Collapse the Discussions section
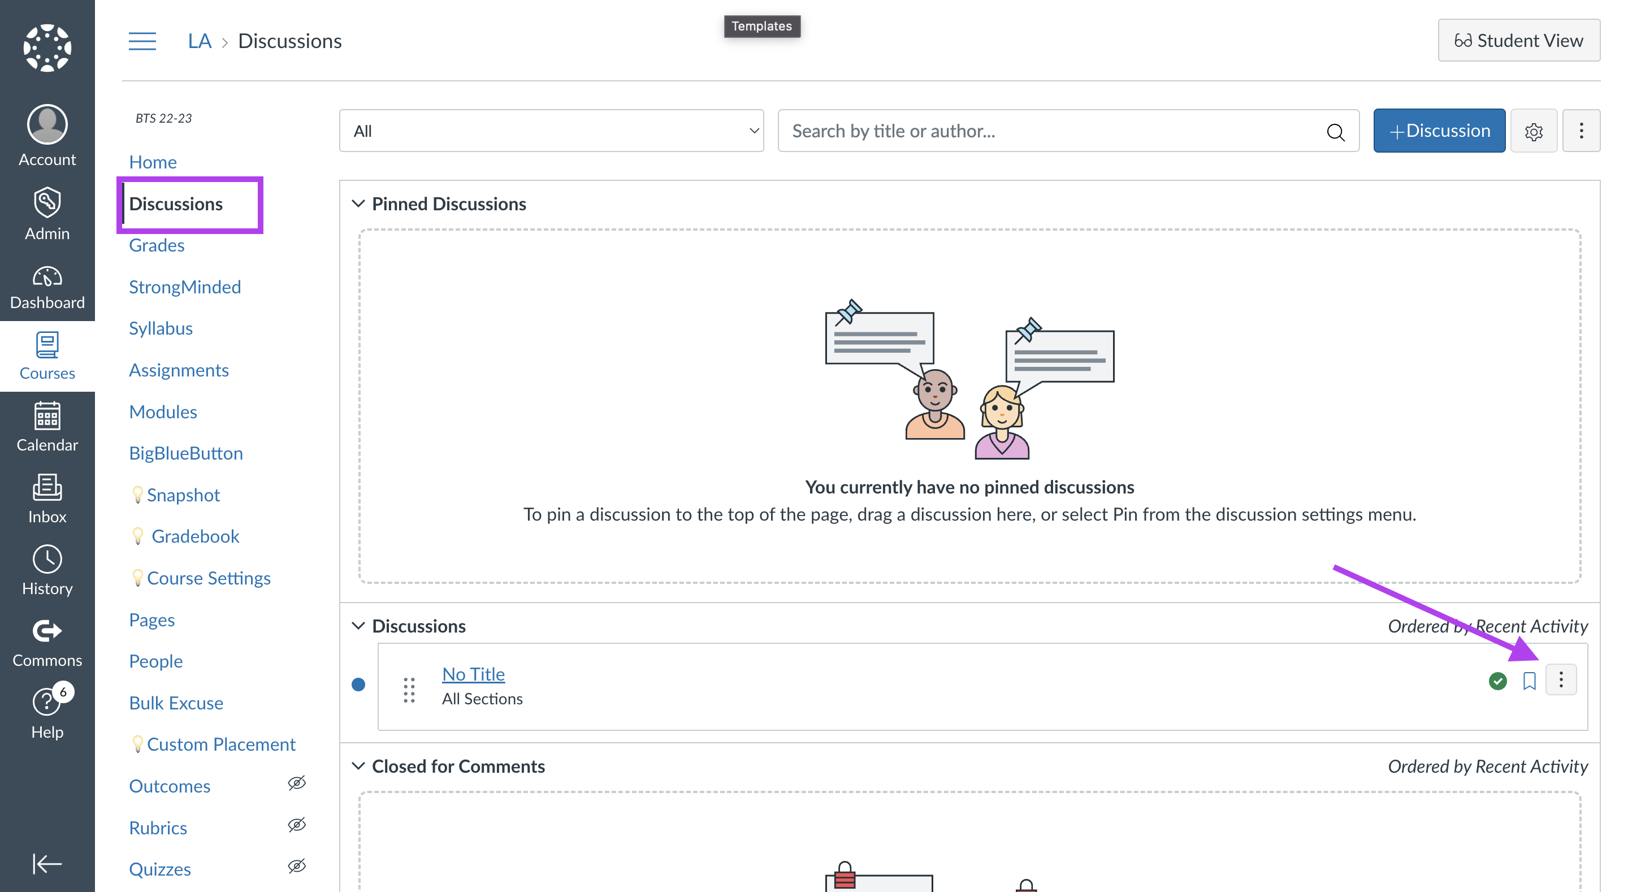Viewport: 1628px width, 892px height. point(358,626)
